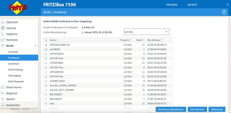Sort table by signal strength column arrows

(46, 40)
